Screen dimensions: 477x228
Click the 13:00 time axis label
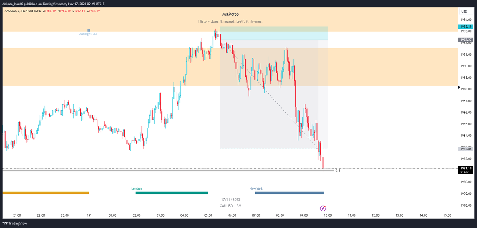tap(399, 215)
